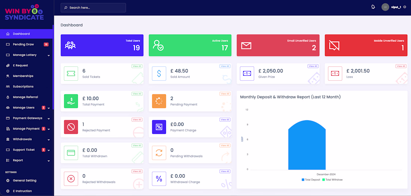
Task: Go to £ Request menu item
Action: pos(26,65)
